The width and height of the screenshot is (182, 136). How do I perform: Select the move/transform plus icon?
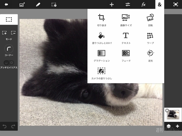point(112,5)
